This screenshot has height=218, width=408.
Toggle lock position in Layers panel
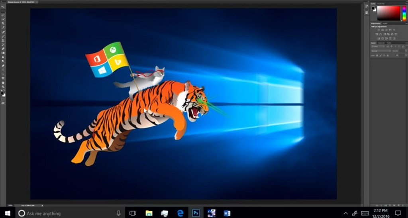click(x=384, y=55)
